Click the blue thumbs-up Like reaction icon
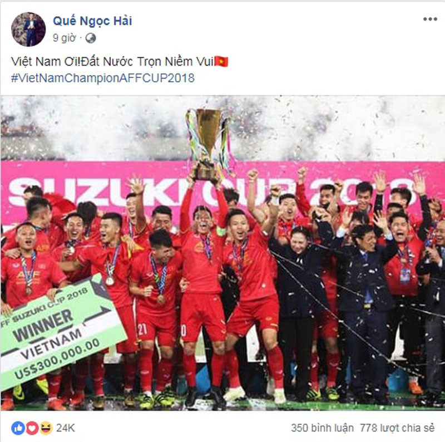This screenshot has width=445, height=442. [18, 428]
